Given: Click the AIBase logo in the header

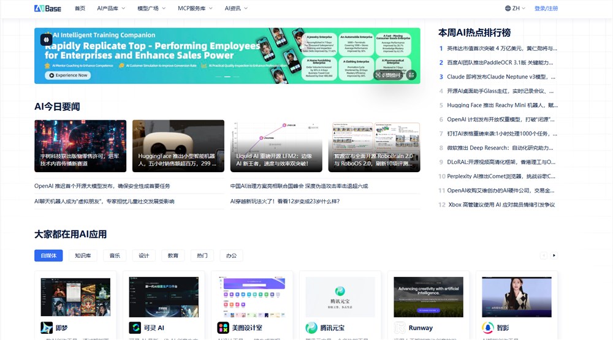Looking at the screenshot, I should point(48,8).
